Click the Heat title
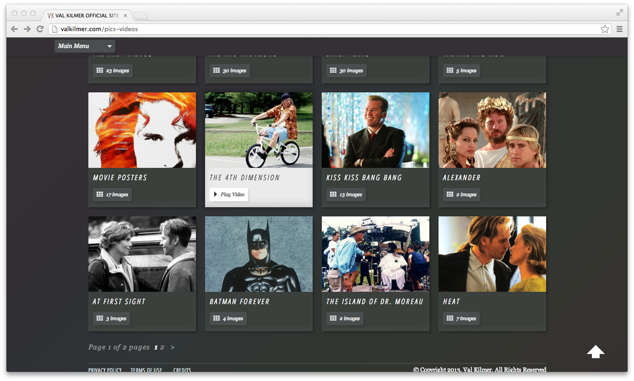 click(451, 302)
